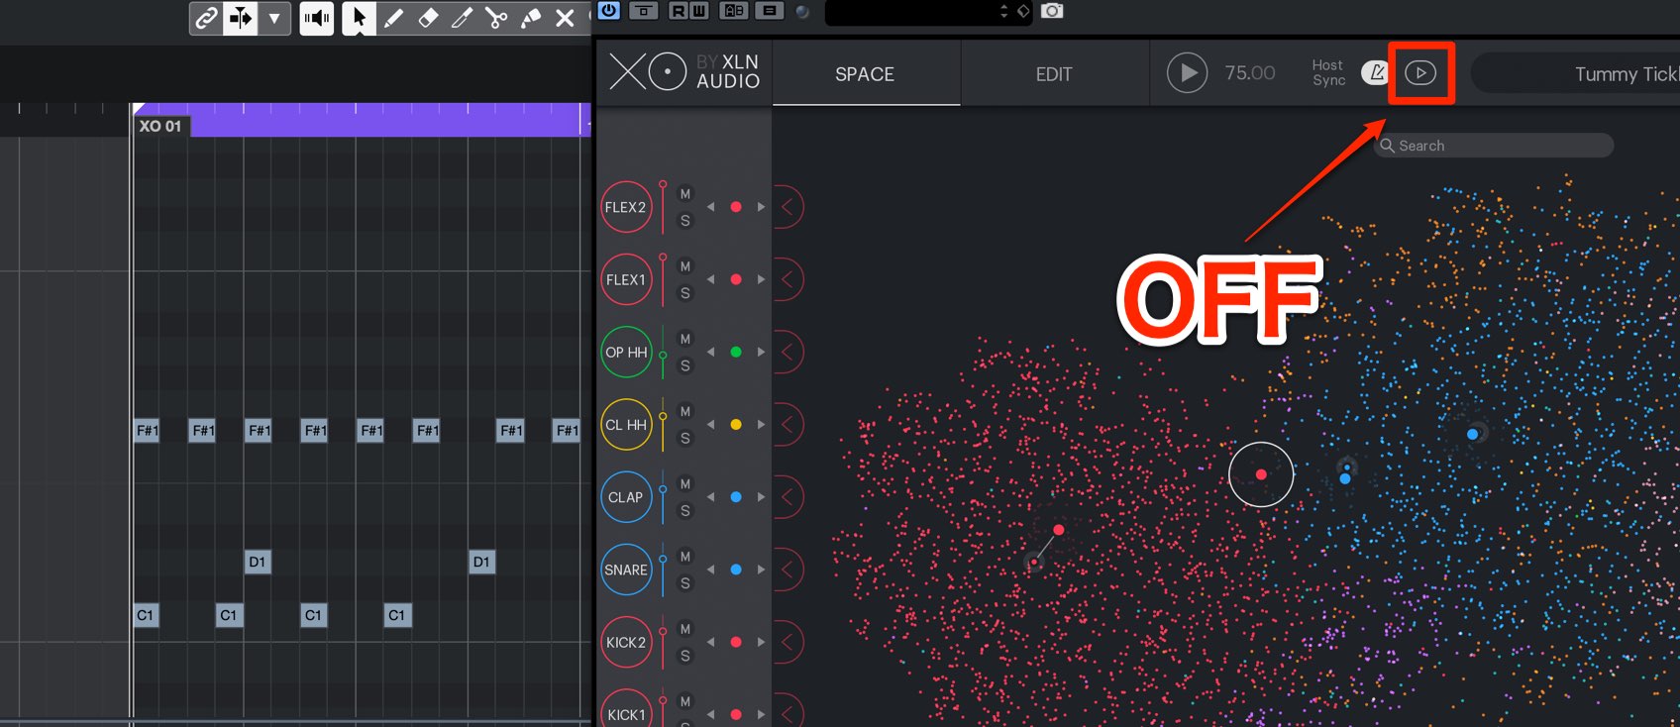The image size is (1680, 727).
Task: Expand the SNARE channel chevron
Action: (x=787, y=570)
